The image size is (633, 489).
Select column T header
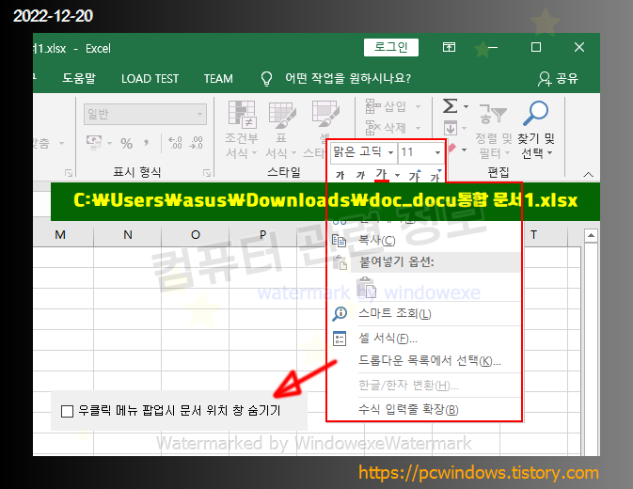click(x=533, y=235)
